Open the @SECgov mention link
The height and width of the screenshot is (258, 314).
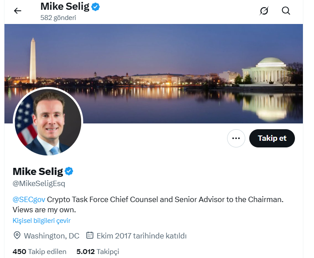[x=29, y=199]
